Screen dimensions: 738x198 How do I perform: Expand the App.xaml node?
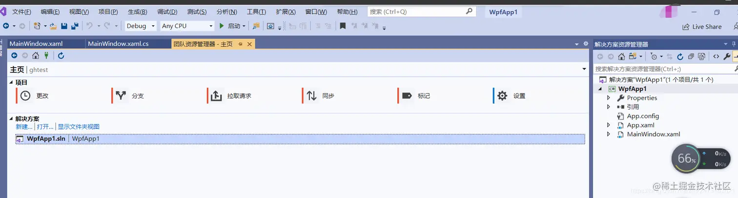coord(608,125)
